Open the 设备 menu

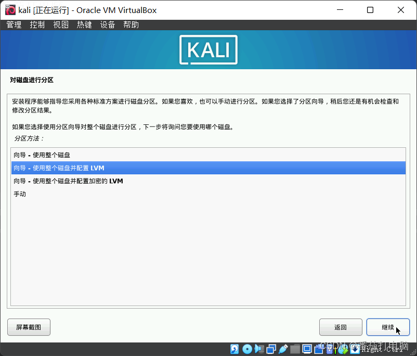[x=108, y=25]
